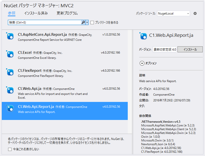Click ComponentOne FlexReport library. description
205x156 pixels.
coord(41,76)
